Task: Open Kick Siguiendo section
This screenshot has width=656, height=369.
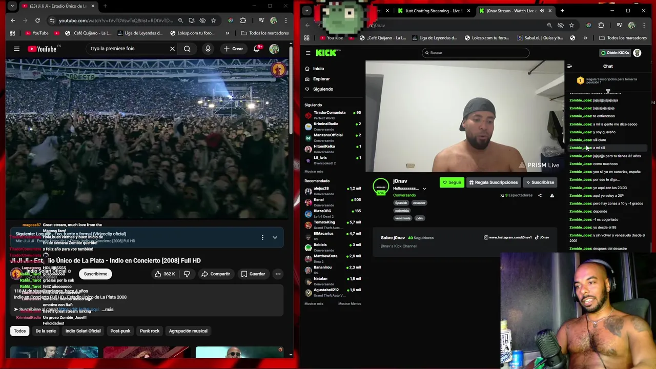Action: coord(323,89)
